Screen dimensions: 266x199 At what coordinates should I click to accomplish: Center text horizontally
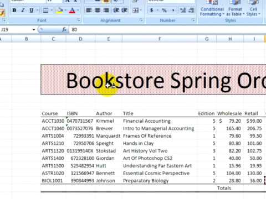tap(98, 10)
